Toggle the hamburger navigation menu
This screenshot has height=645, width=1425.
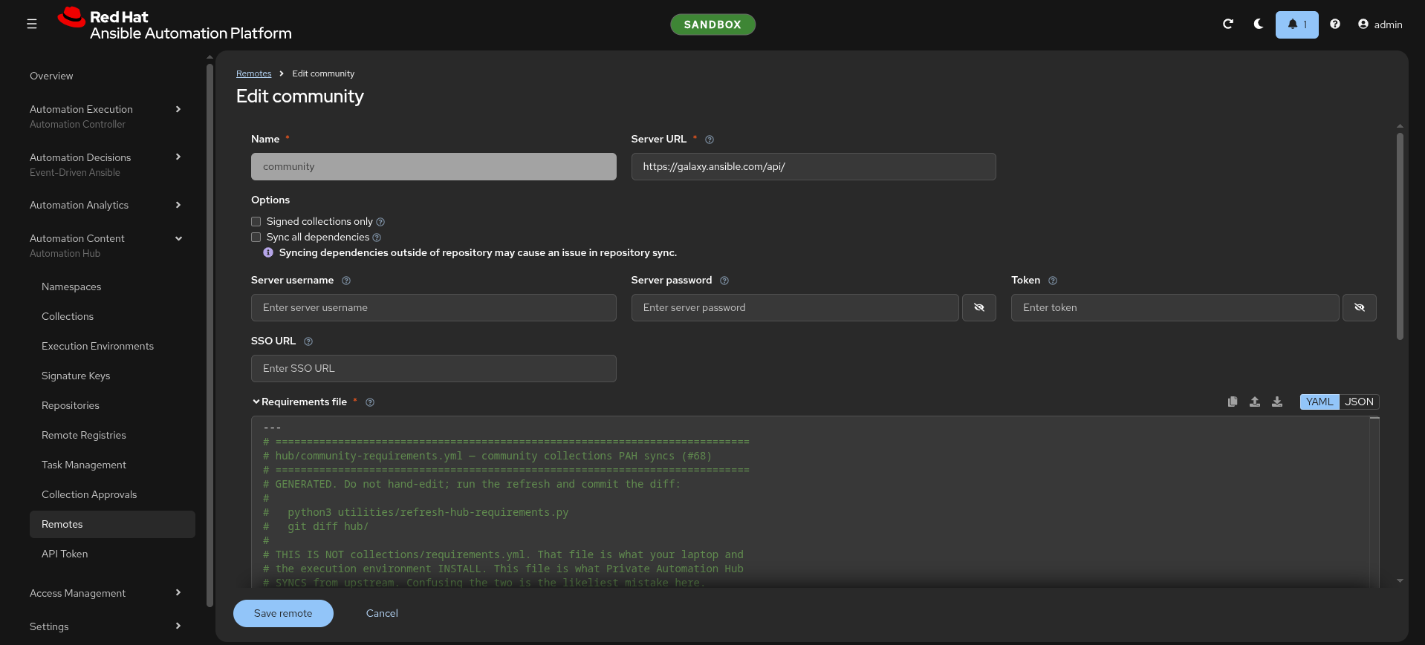32,24
